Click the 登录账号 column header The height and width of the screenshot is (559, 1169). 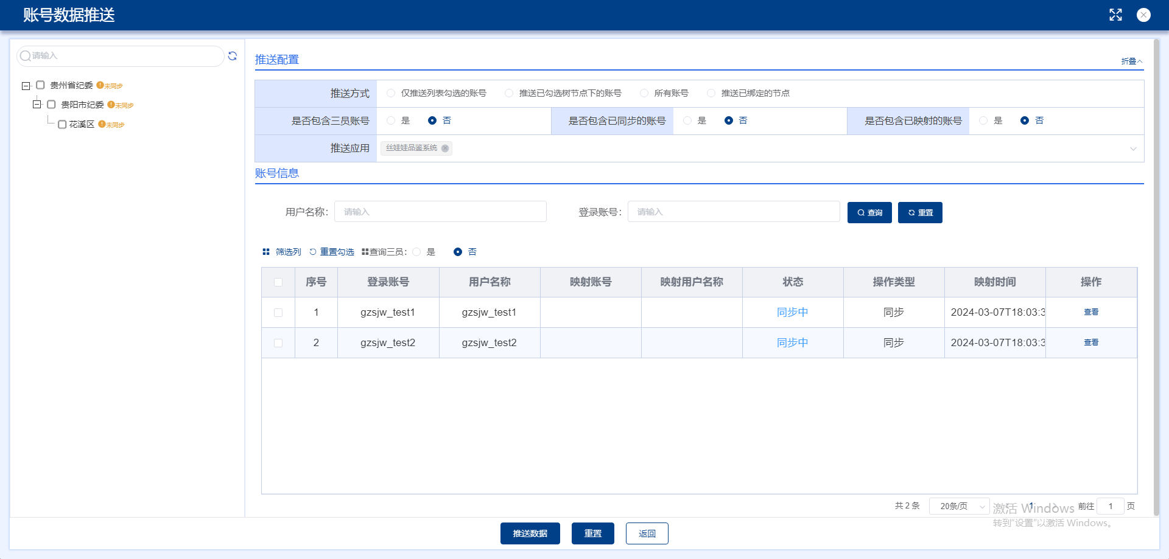388,282
